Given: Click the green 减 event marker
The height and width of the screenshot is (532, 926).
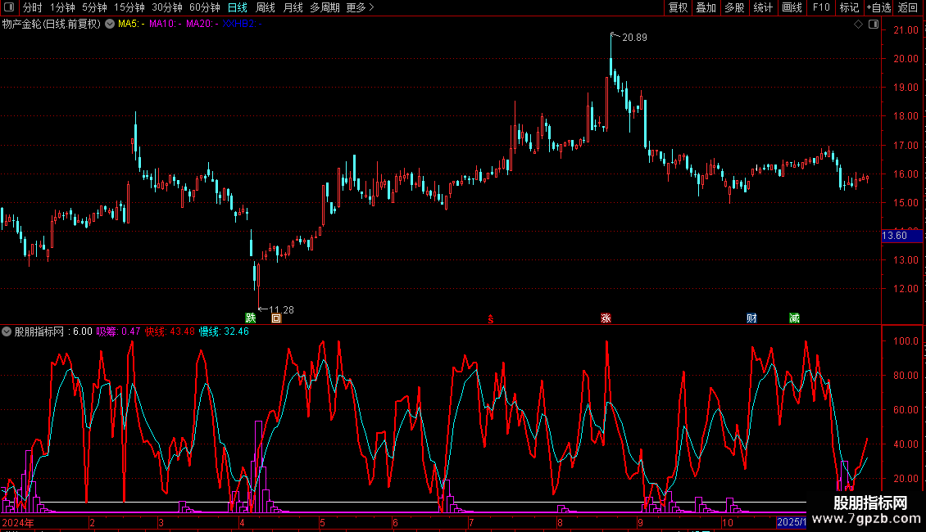Looking at the screenshot, I should click(794, 318).
